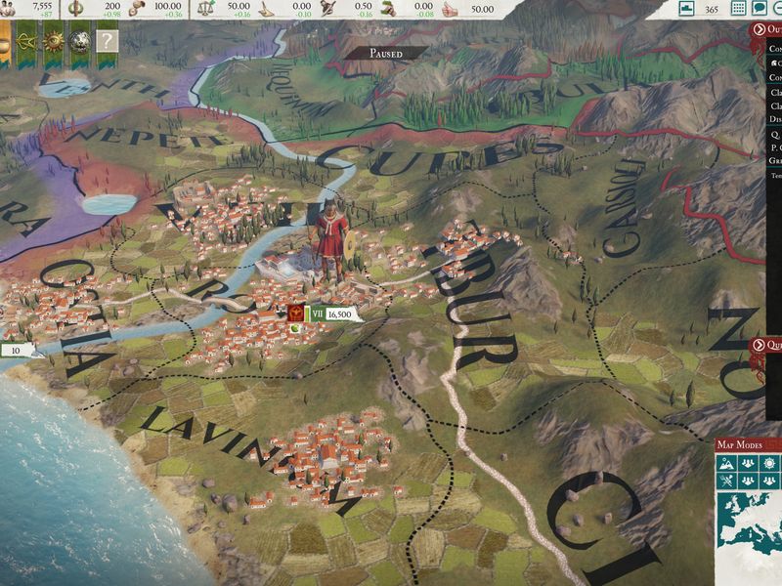The height and width of the screenshot is (586, 782).
Task: Click the open hand icon in the top bar
Action: click(x=267, y=9)
